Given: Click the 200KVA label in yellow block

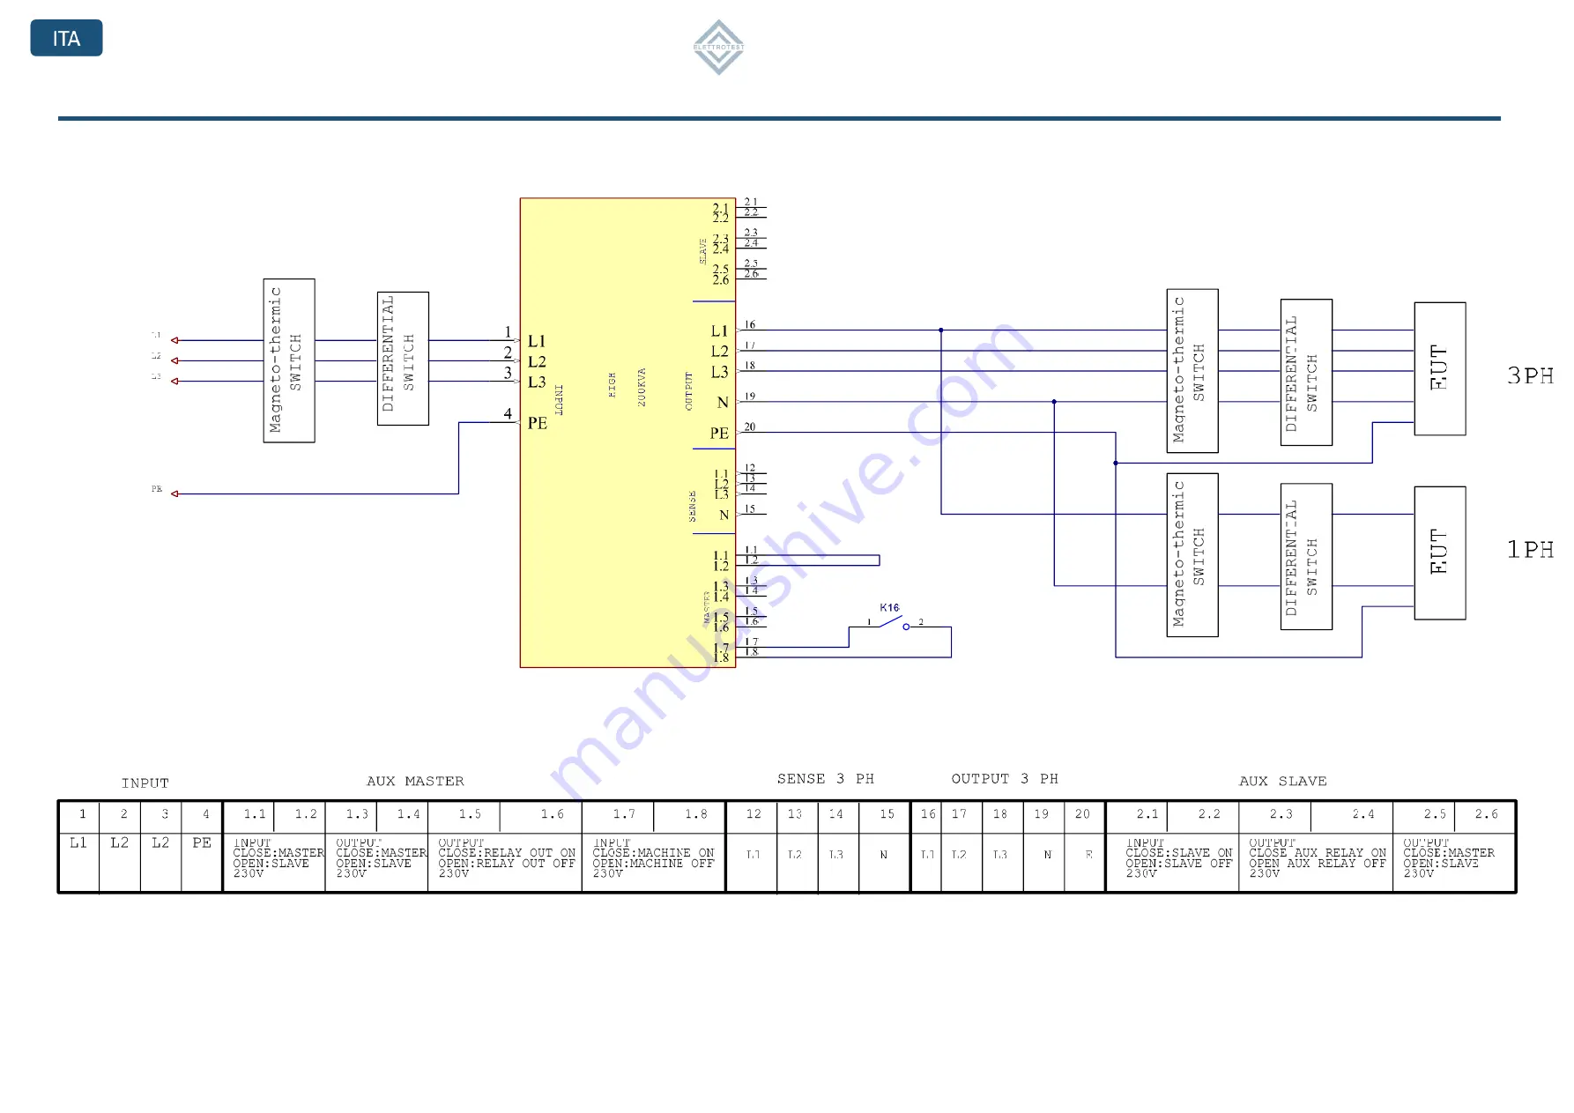Looking at the screenshot, I should coord(642,387).
